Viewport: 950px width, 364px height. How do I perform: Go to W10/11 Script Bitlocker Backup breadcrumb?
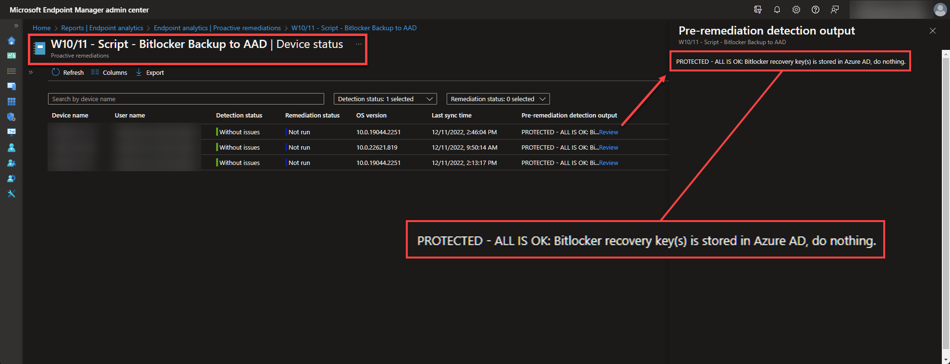pos(354,28)
